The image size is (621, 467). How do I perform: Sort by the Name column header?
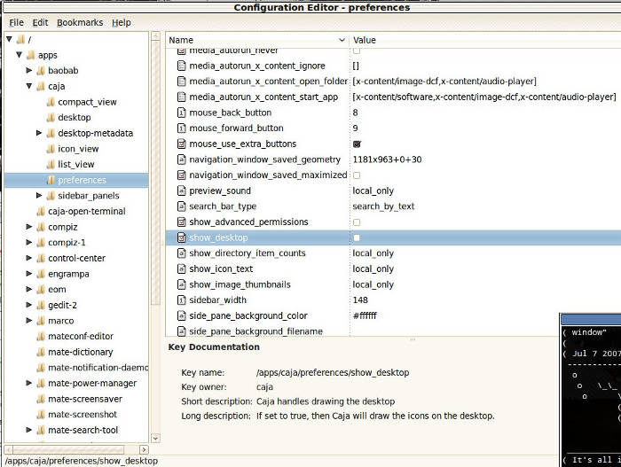(257, 40)
